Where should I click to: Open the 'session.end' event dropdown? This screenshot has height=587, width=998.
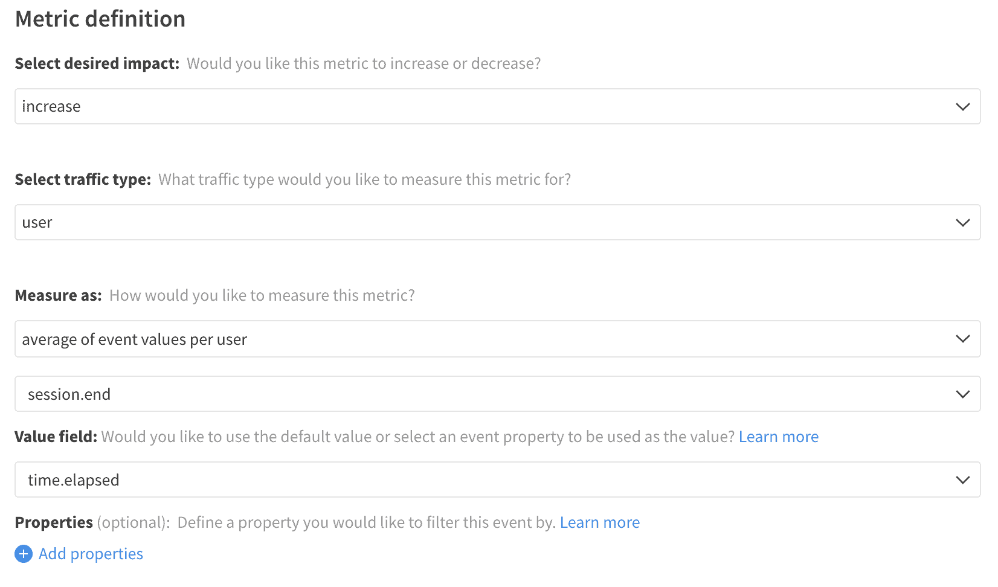point(497,394)
